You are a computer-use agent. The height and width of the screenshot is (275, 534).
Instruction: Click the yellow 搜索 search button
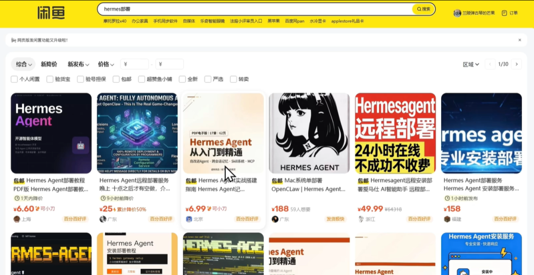423,9
